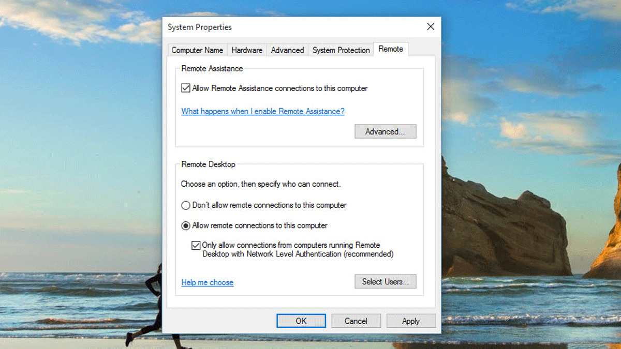Uncheck 'Allow Remote Assistance connections to this computer'
This screenshot has width=621, height=349.
185,88
